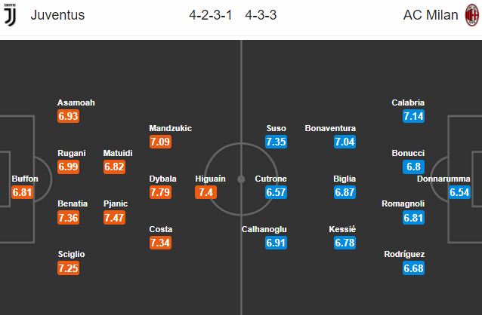Select Higuaín's 7.4 rating badge
482x315 pixels.
pos(206,193)
